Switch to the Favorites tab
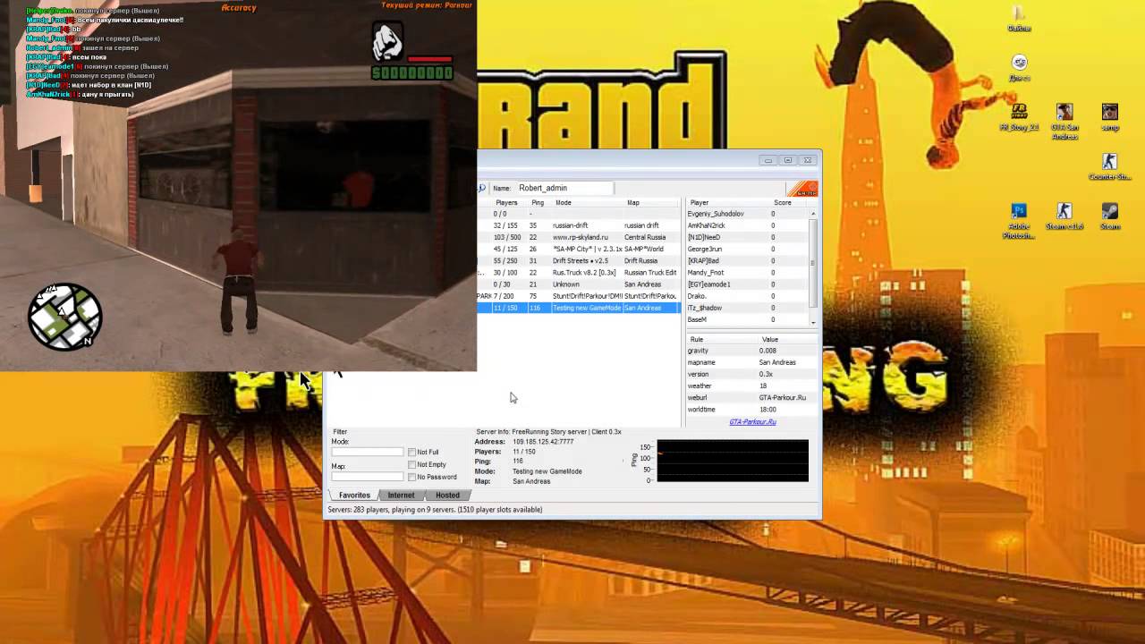1145x644 pixels. 354,496
